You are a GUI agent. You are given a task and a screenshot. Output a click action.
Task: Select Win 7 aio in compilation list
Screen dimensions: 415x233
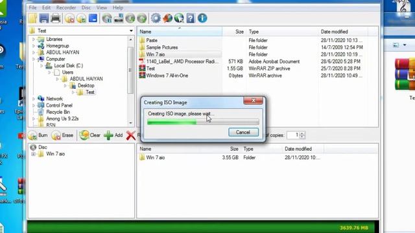point(156,158)
